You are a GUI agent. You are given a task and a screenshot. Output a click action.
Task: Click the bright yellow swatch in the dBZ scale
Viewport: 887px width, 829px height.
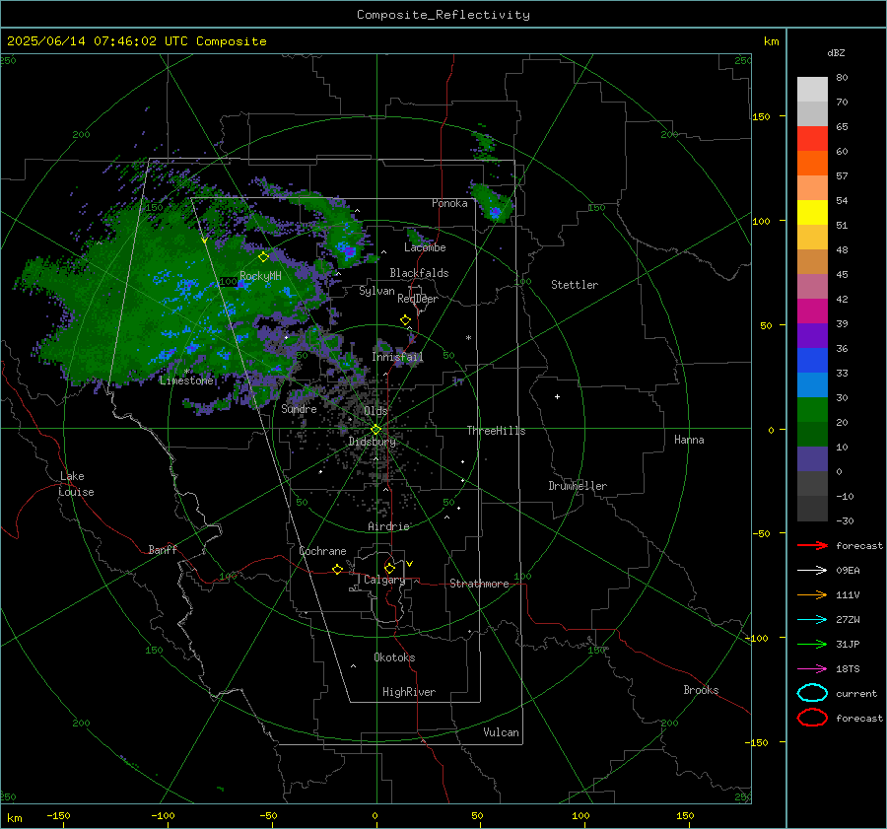click(x=812, y=212)
